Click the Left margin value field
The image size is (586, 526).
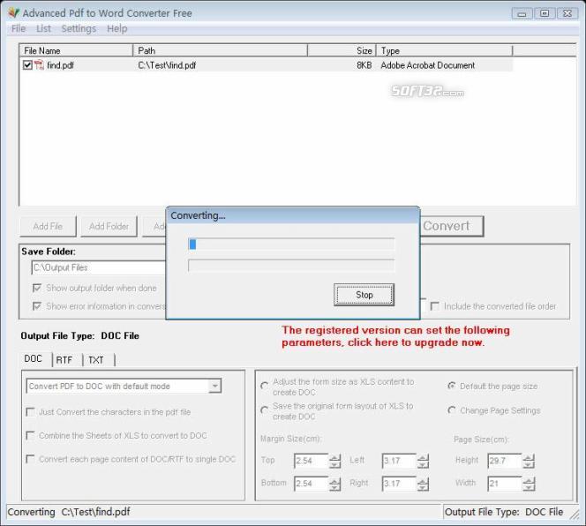[399, 461]
